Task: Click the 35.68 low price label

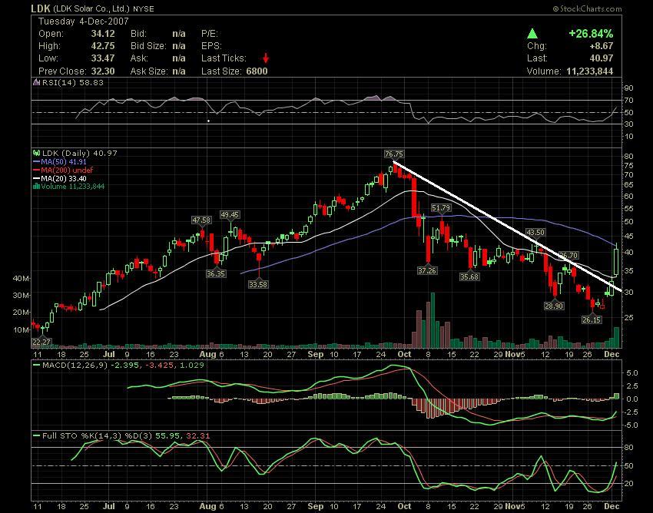Action: tap(469, 276)
